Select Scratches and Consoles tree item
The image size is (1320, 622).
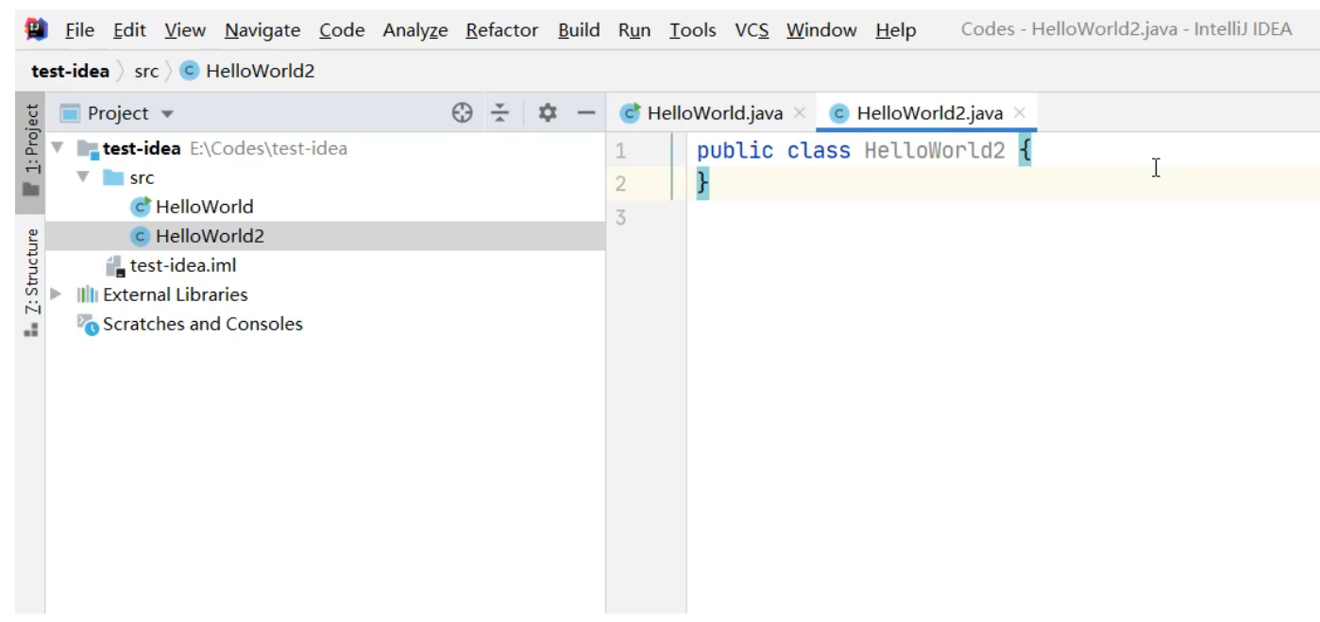pyautogui.click(x=203, y=325)
